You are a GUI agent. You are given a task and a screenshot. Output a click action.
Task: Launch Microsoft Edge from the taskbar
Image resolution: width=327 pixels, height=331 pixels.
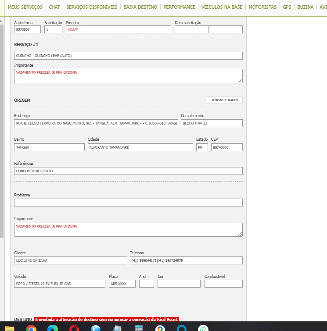pos(53,328)
